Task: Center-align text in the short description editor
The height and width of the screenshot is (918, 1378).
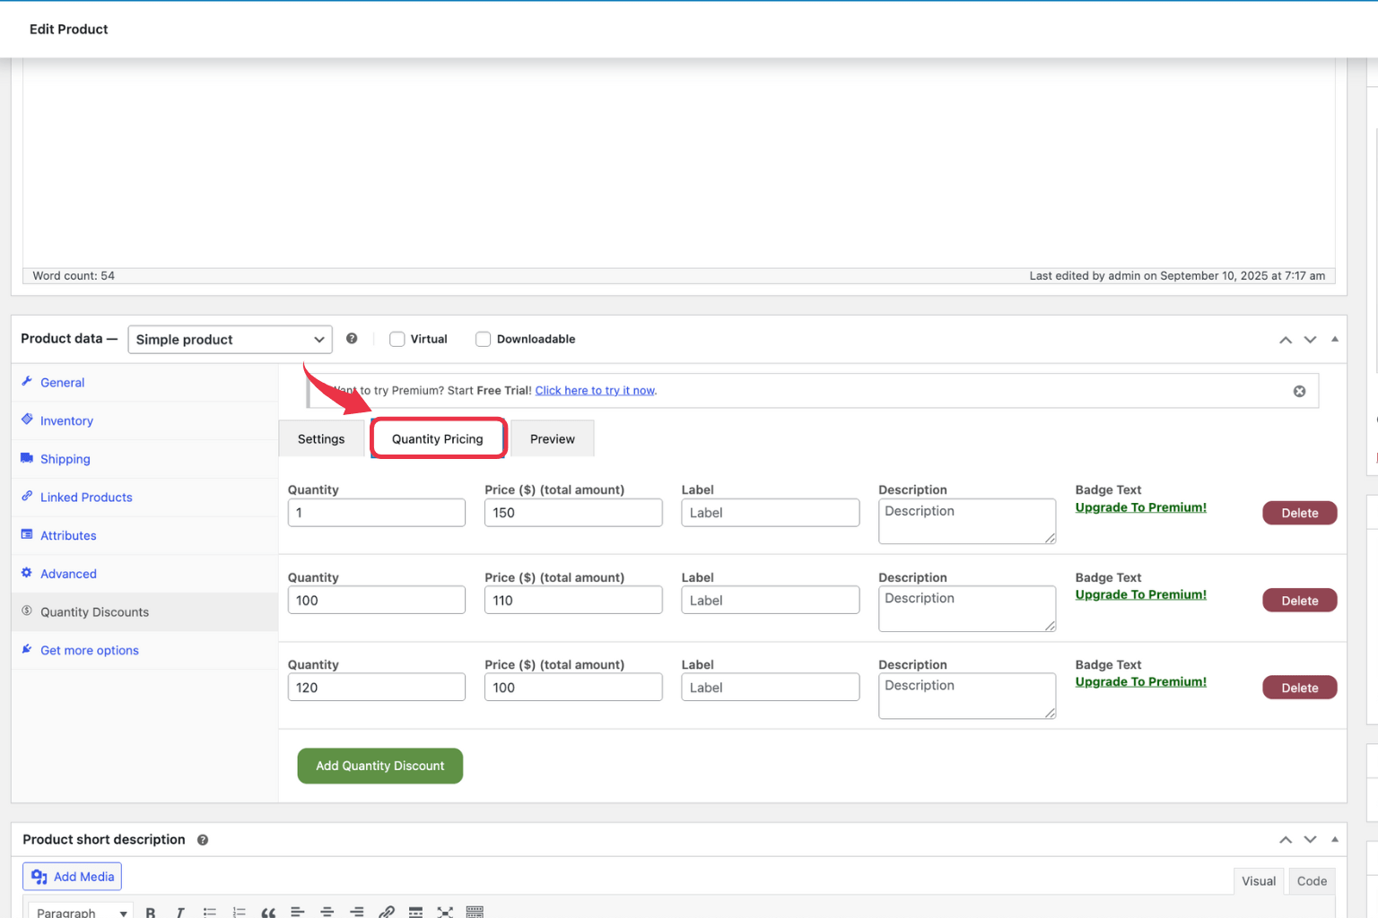Action: click(x=327, y=912)
